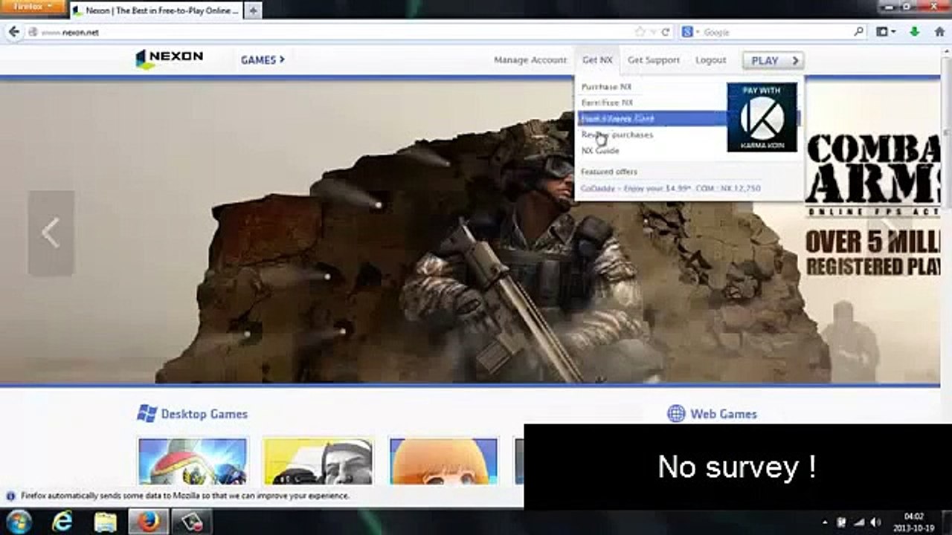Launch Internet Explorer from taskbar
The image size is (952, 535).
tap(62, 522)
